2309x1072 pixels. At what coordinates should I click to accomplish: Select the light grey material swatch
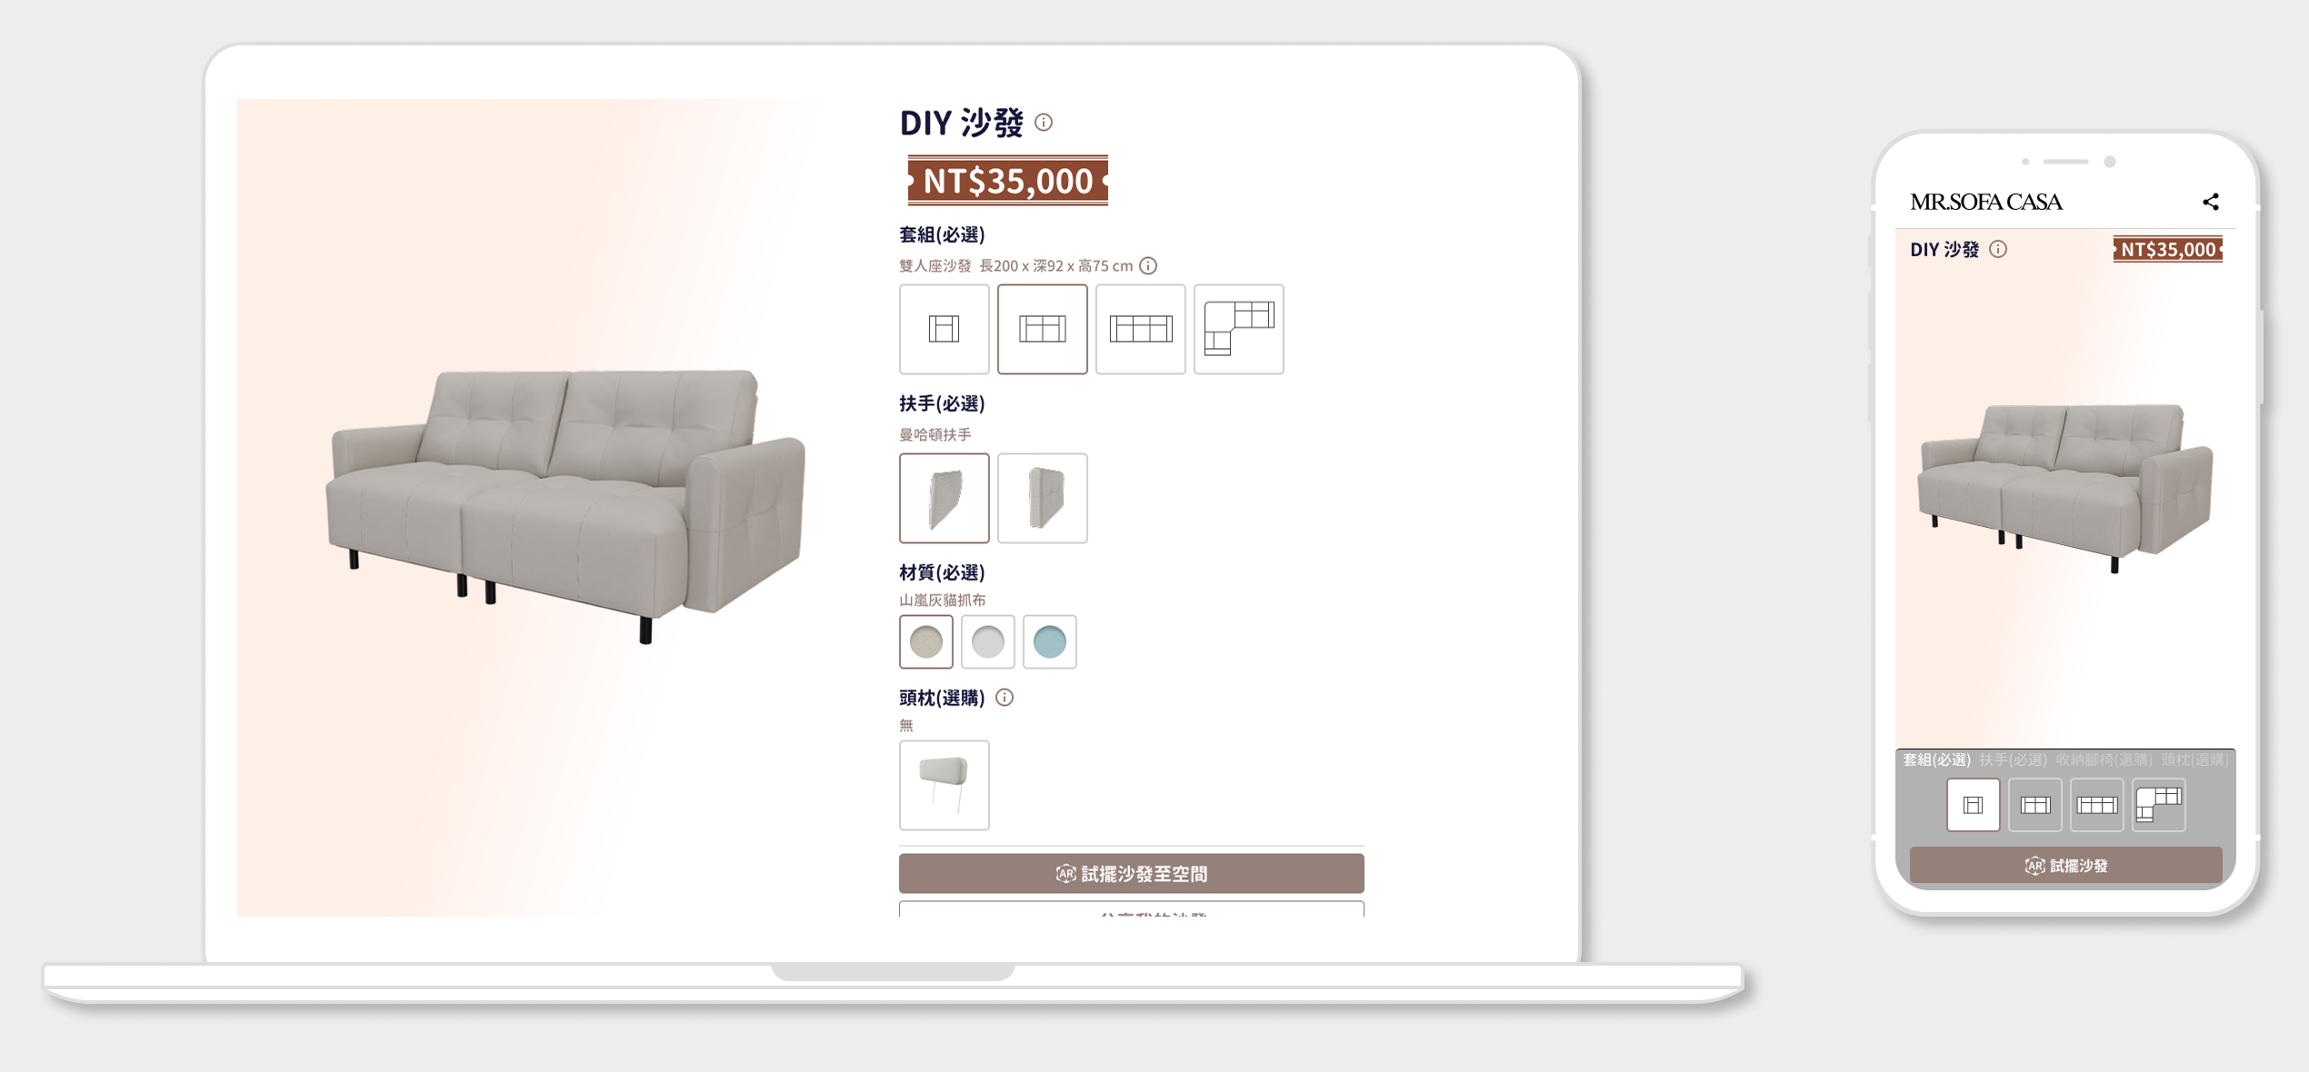tap(987, 641)
